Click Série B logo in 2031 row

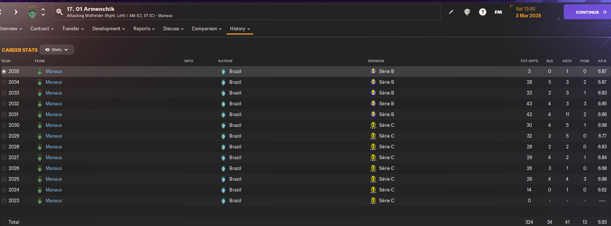373,114
